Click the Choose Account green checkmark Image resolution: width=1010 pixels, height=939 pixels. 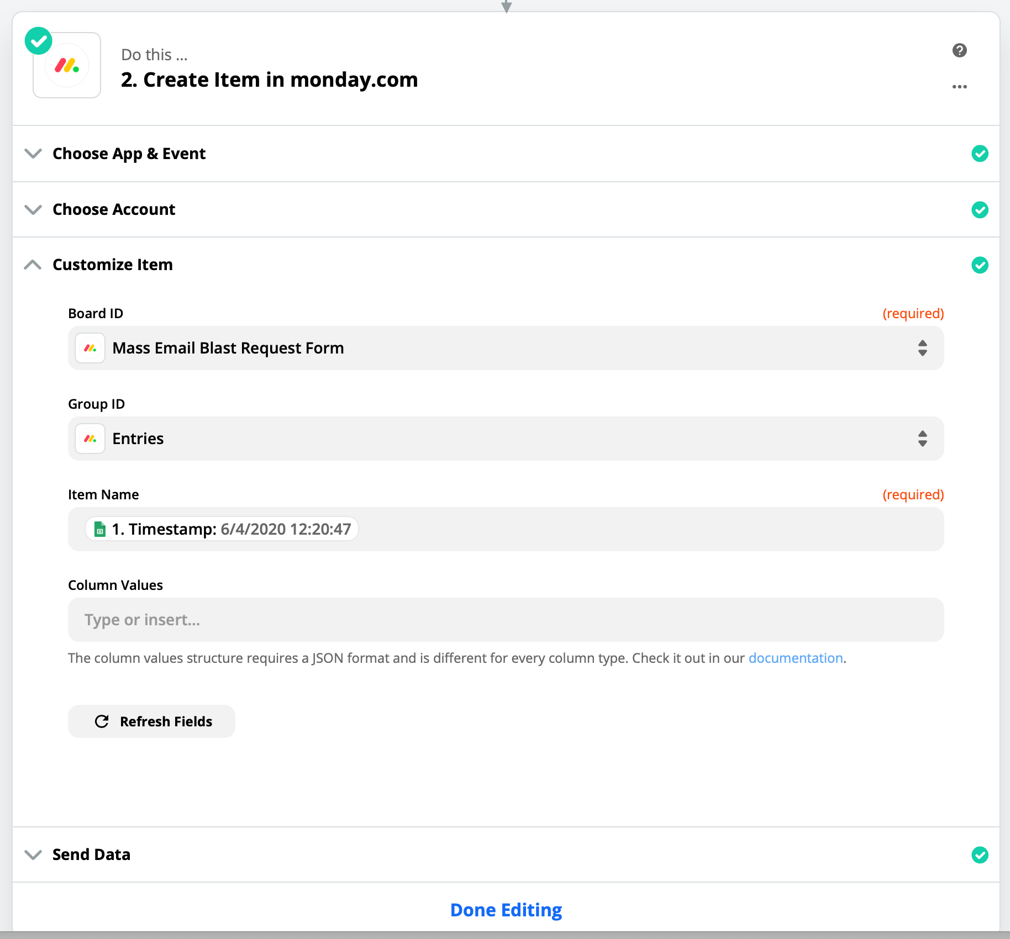pyautogui.click(x=980, y=210)
